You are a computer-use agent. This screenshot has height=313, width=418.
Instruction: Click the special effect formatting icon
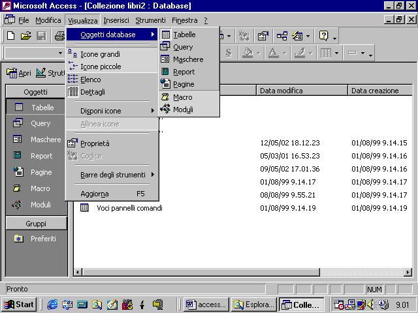(352, 53)
